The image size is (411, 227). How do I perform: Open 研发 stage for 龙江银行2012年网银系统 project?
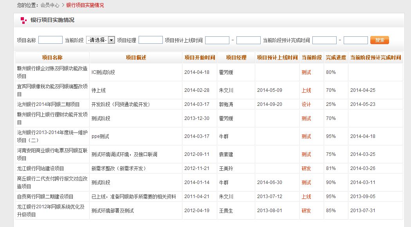[x=306, y=211]
